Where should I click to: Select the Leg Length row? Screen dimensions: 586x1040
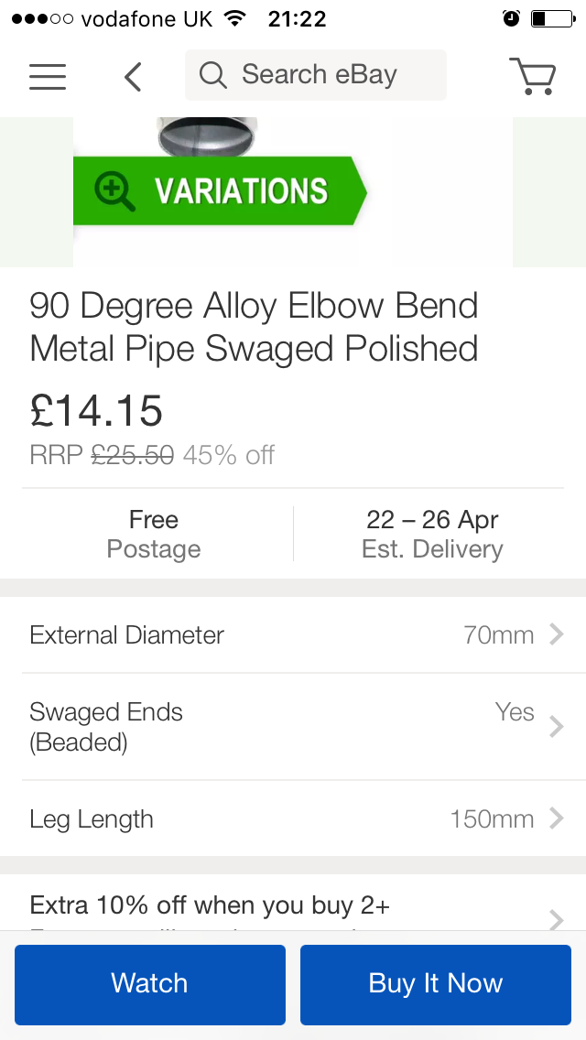coord(275,818)
